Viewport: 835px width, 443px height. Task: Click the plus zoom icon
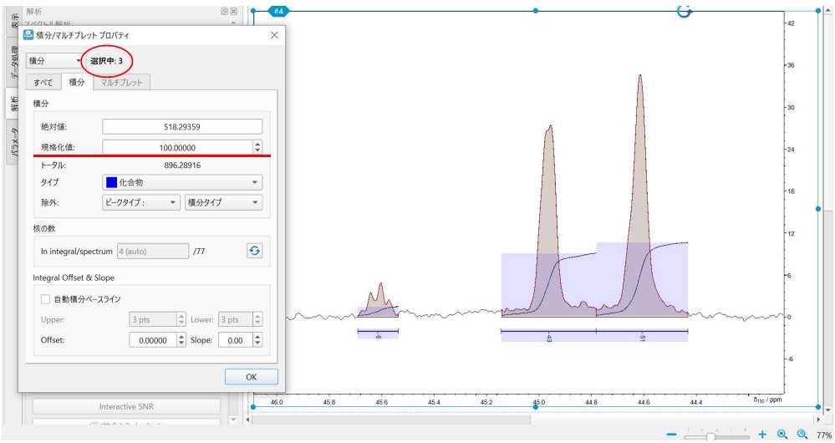tap(762, 435)
